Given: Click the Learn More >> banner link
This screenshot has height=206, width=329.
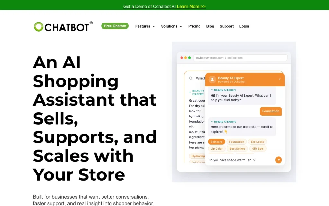Looking at the screenshot, I should (191, 6).
